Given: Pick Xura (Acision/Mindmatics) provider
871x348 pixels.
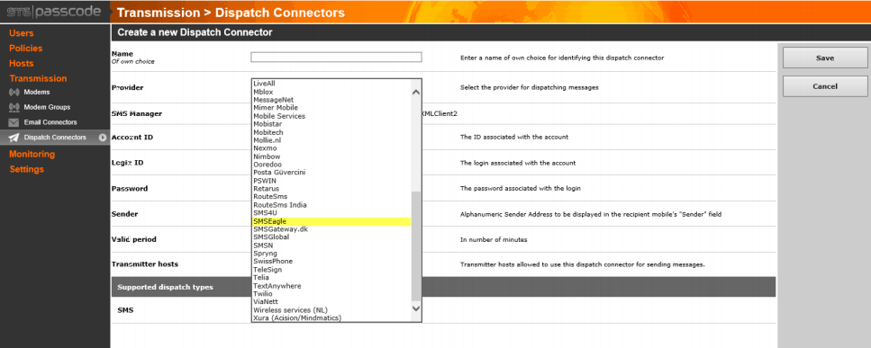Looking at the screenshot, I should pos(296,318).
